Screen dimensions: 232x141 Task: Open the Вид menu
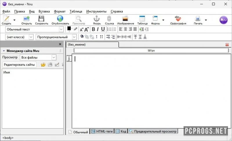click(32, 11)
